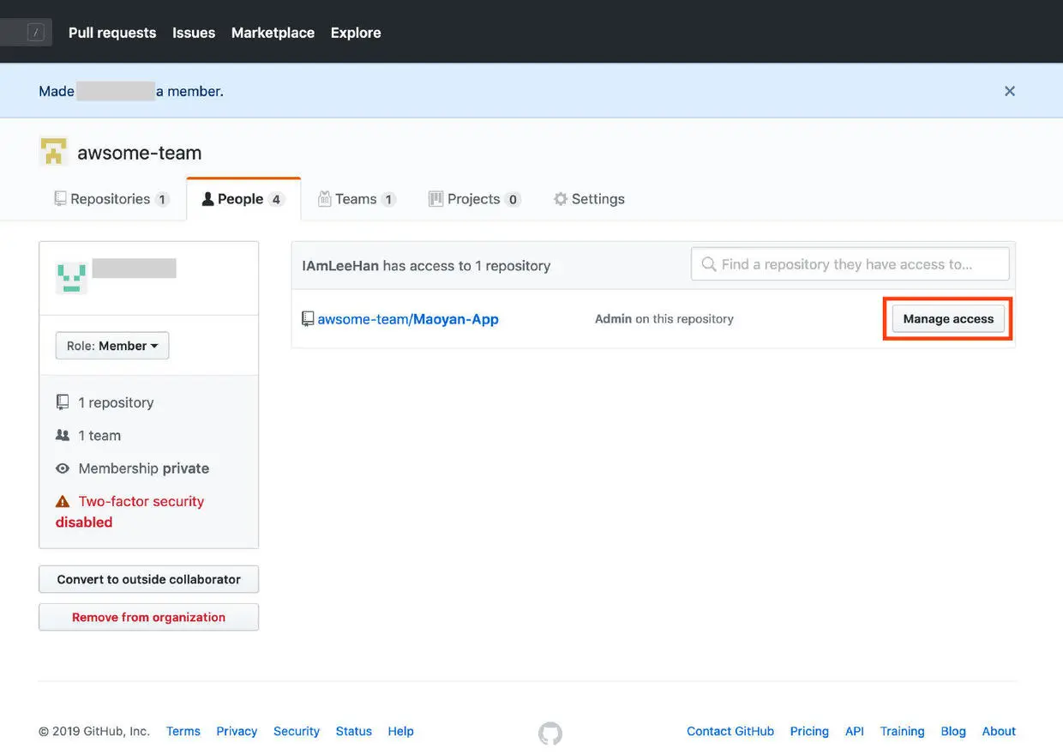Screen dimensions: 1063x755
Task: Click the member's green pixel avatar
Action: pos(71,278)
